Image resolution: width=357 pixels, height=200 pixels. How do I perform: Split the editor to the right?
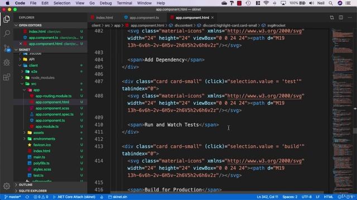pos(341,17)
